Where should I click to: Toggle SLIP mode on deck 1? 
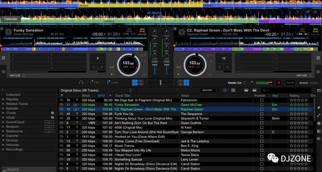[x=143, y=56]
